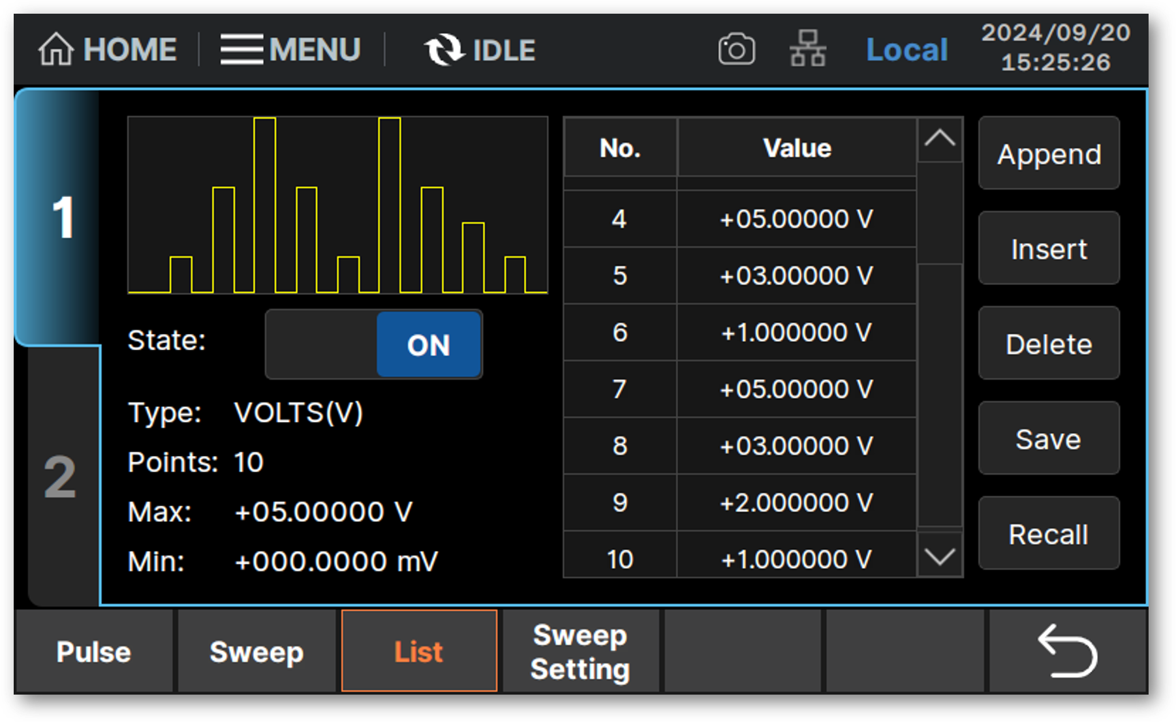Screen dimensions: 1176x722
Task: Open the Sweep Setting tab
Action: tap(580, 652)
